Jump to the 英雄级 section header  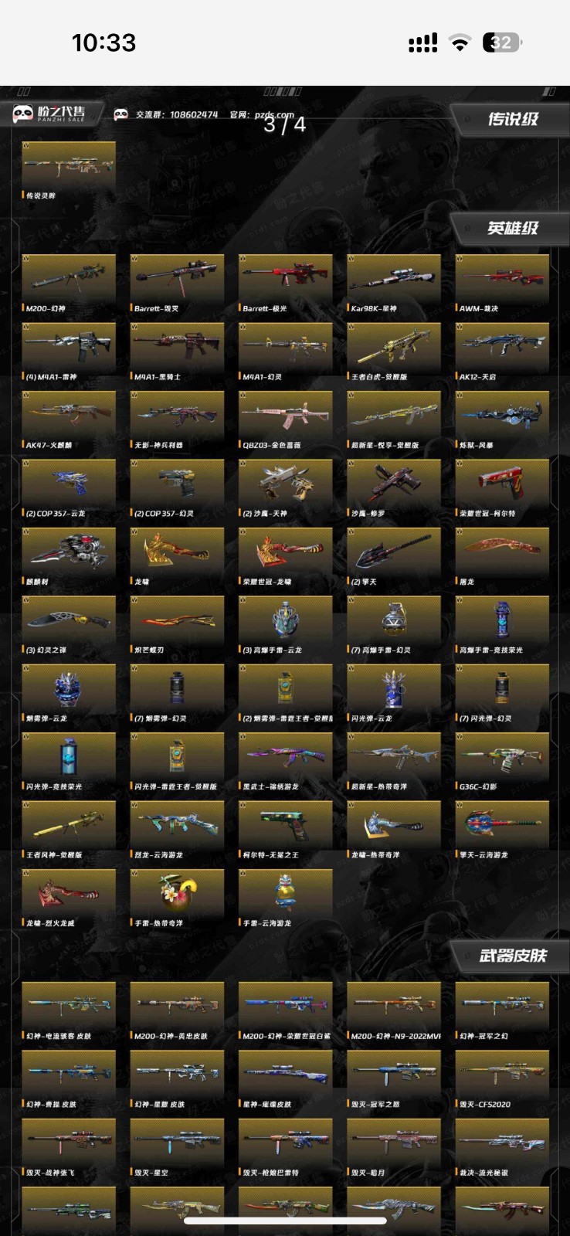(512, 228)
